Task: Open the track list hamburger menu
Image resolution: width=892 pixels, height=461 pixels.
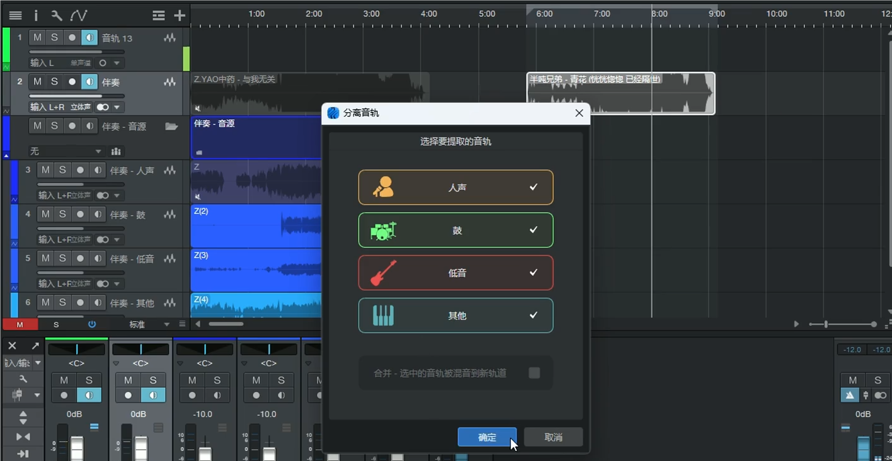Action: pos(15,15)
